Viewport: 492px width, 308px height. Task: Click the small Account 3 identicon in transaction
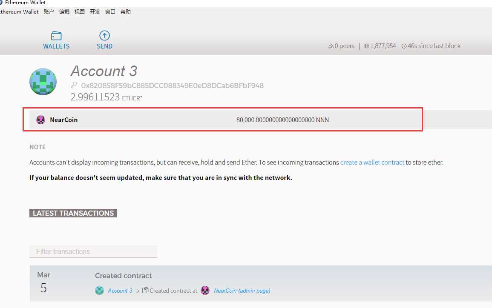pyautogui.click(x=100, y=291)
